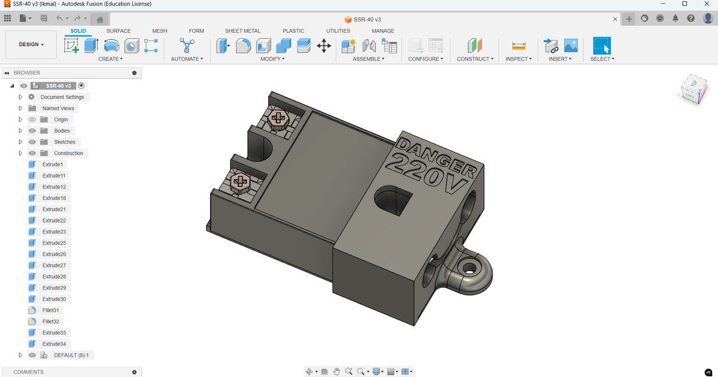Open the SHEET METAL ribbon tab
Viewport: 718px width, 377px height.
tap(242, 31)
